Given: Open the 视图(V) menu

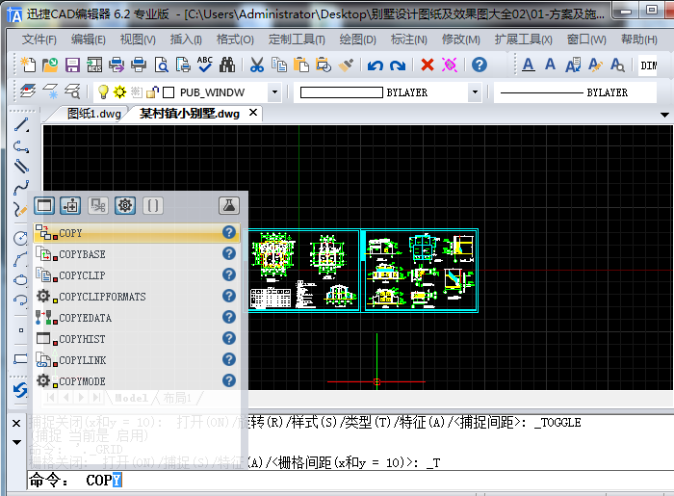Looking at the screenshot, I should 138,39.
